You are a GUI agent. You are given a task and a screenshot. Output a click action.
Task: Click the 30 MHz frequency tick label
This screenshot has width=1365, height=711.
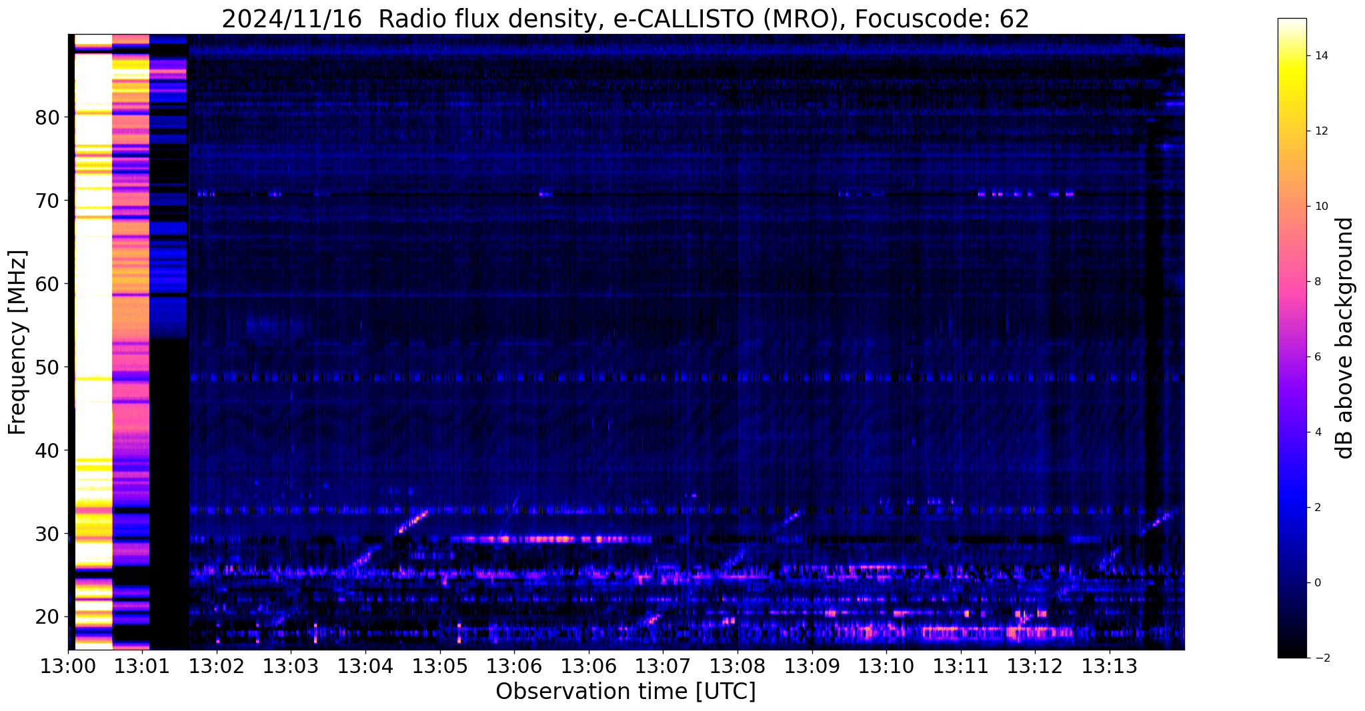coord(47,534)
